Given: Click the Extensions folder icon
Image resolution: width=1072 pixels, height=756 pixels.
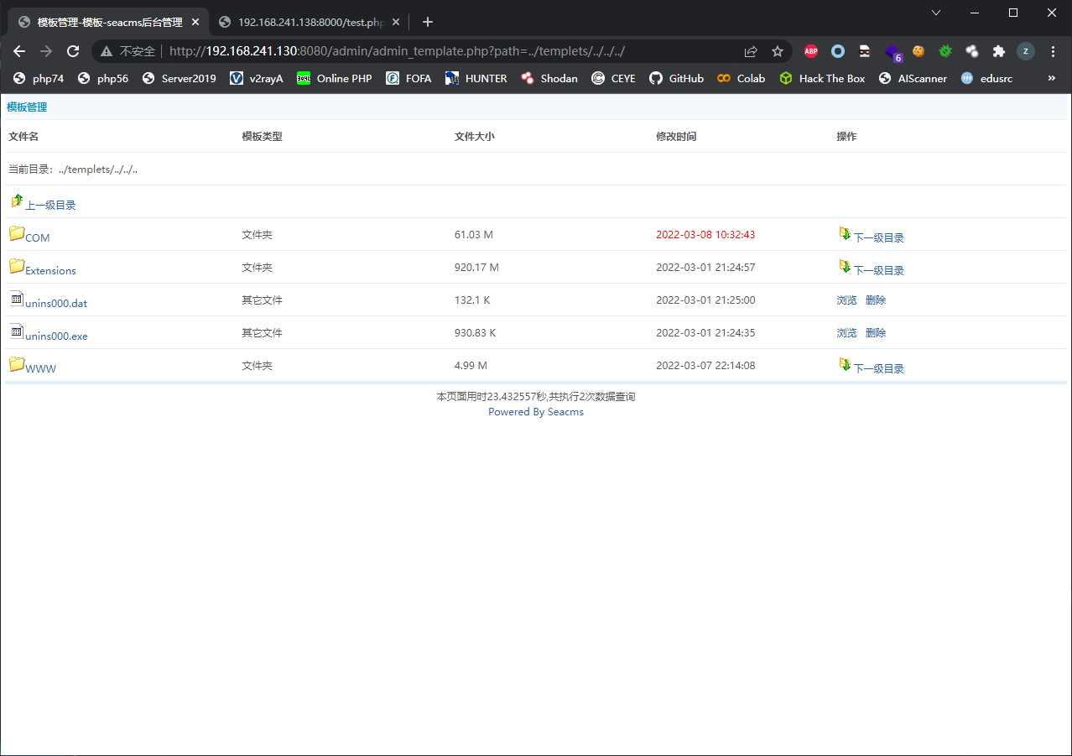Looking at the screenshot, I should tap(17, 266).
